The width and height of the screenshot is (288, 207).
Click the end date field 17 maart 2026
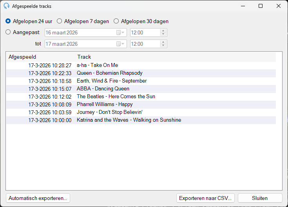[x=86, y=44]
